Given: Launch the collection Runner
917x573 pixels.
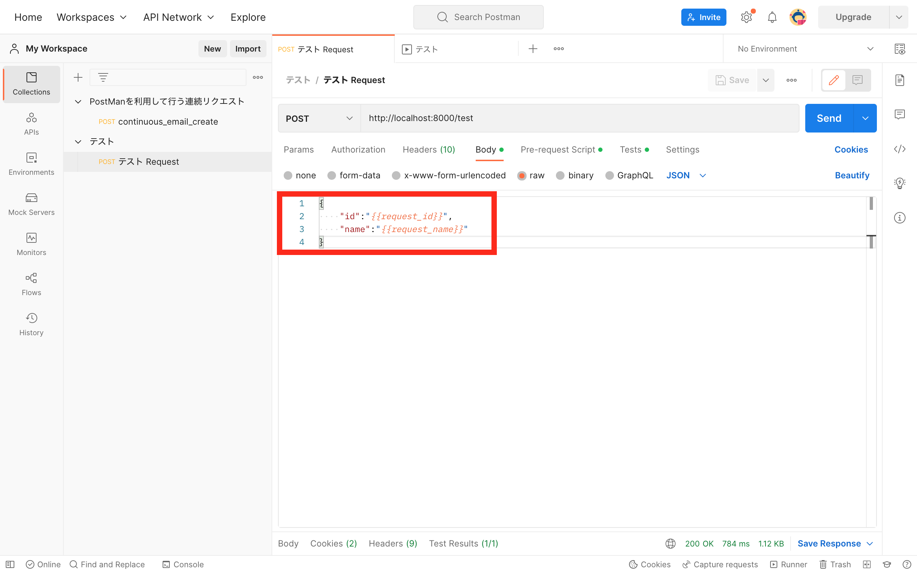Looking at the screenshot, I should (788, 564).
